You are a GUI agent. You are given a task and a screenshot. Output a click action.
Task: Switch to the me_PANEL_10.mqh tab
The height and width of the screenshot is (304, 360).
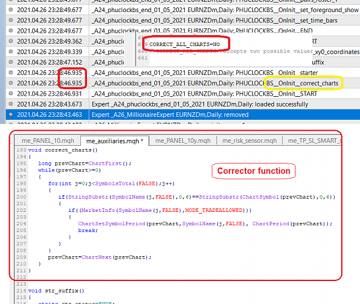(48, 140)
